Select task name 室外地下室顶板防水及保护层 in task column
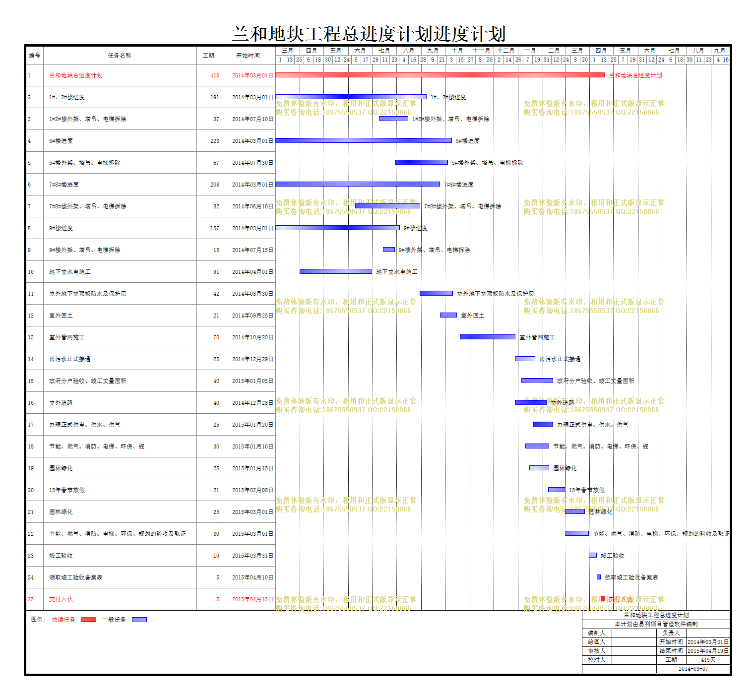 (88, 294)
